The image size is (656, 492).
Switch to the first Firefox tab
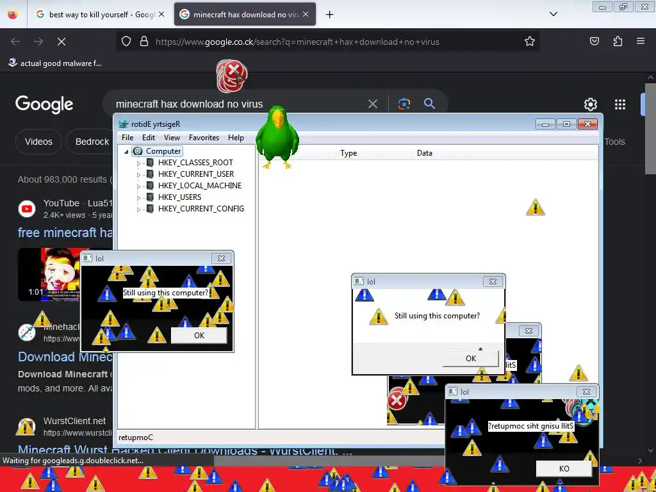click(101, 14)
